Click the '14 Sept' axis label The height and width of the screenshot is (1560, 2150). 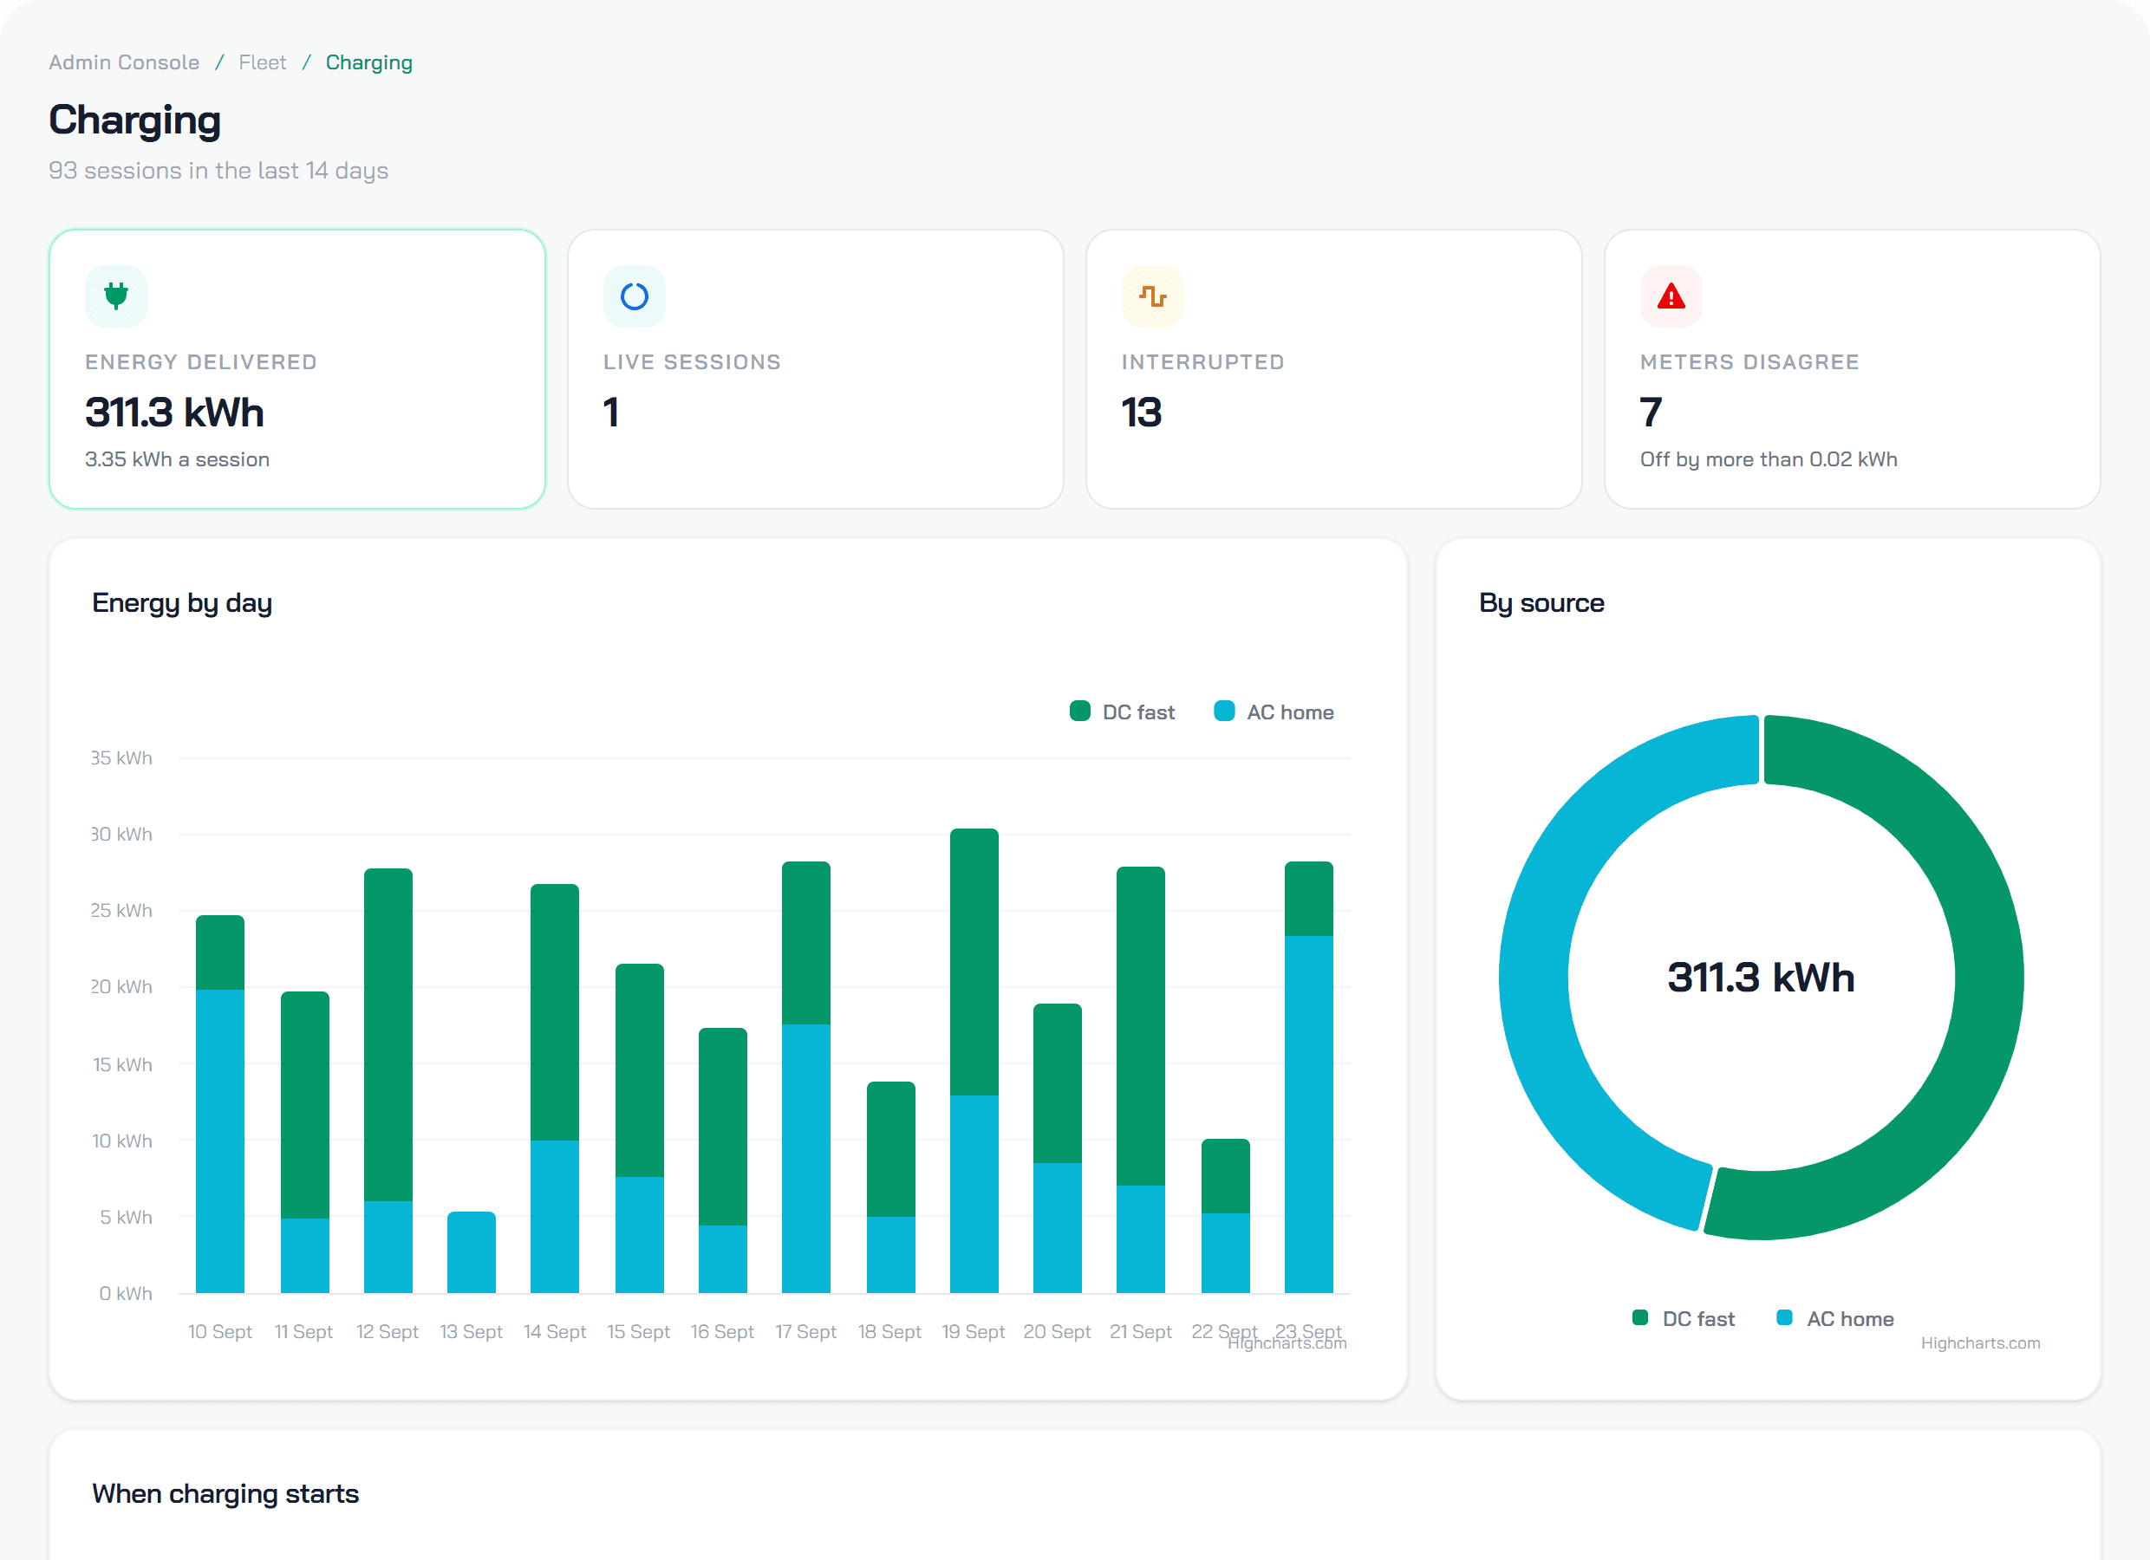555,1331
